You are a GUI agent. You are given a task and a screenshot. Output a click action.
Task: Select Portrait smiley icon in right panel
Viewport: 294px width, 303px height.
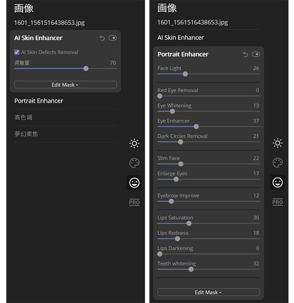(278, 182)
